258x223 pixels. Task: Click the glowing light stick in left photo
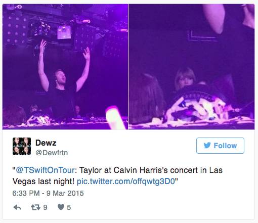115,117
